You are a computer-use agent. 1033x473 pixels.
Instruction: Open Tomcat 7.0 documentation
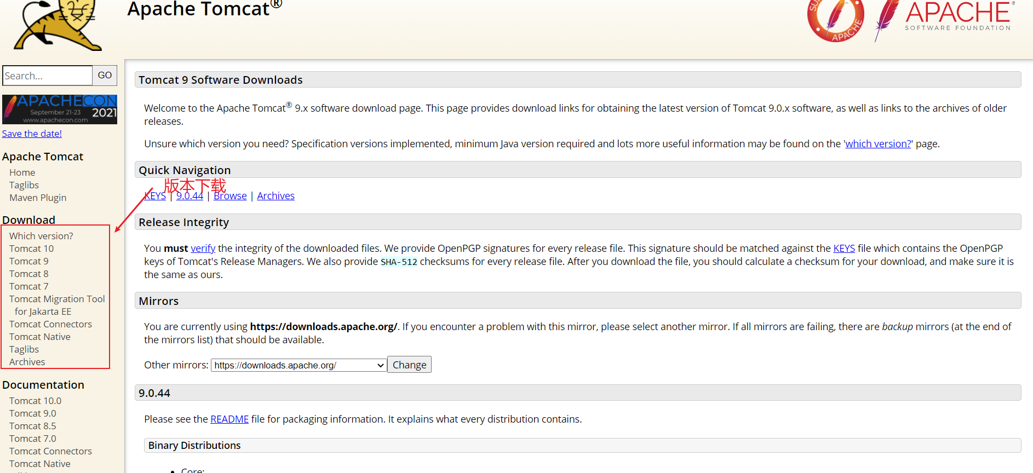[32, 439]
